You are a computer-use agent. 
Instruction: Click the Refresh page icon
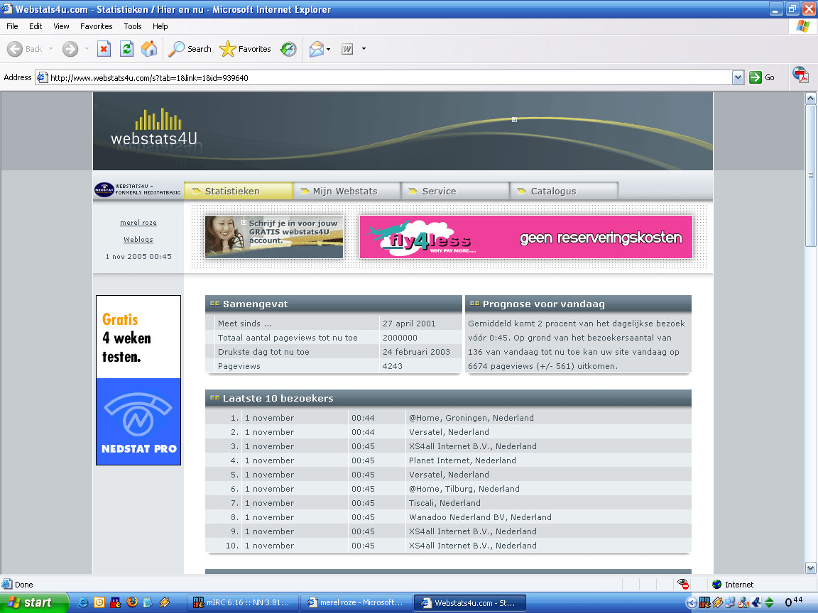pyautogui.click(x=126, y=49)
